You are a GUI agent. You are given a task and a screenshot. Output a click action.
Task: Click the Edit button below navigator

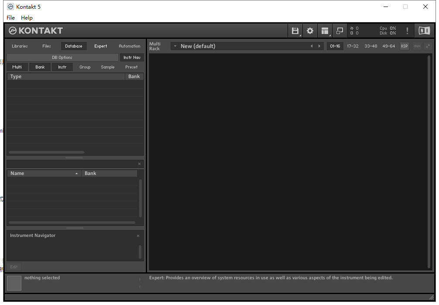14,267
